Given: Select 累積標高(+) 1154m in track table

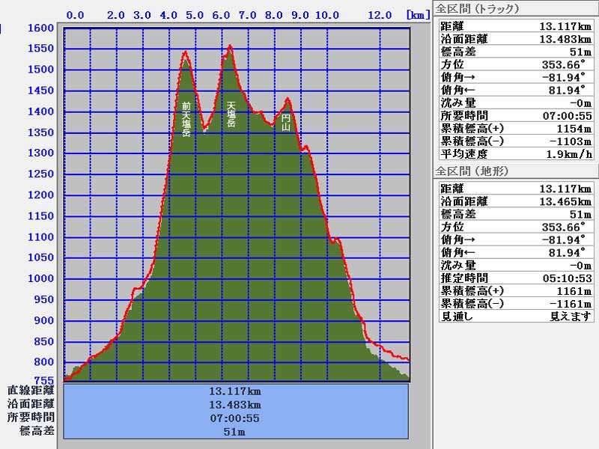Looking at the screenshot, I should click(x=516, y=128).
